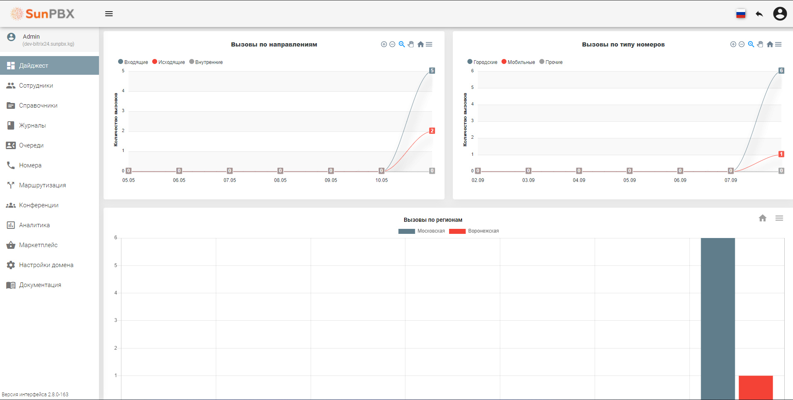Activate selection zoom magnifier in number type chart
This screenshot has width=793, height=400.
point(751,44)
